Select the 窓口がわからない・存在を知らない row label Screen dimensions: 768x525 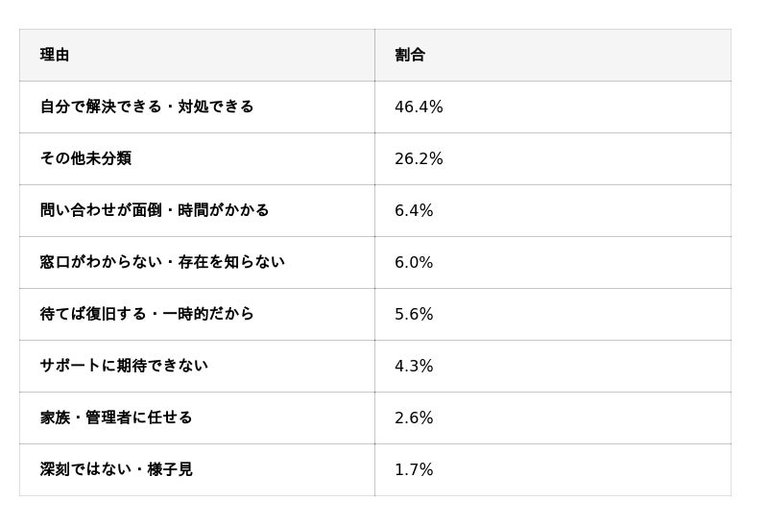pyautogui.click(x=161, y=263)
